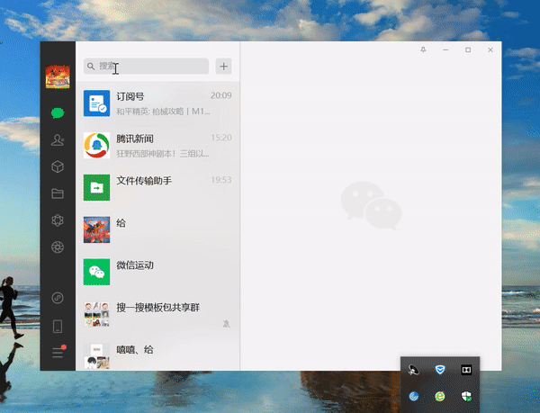Open the Mini Programs icon
This screenshot has height=413, width=540.
click(x=58, y=298)
